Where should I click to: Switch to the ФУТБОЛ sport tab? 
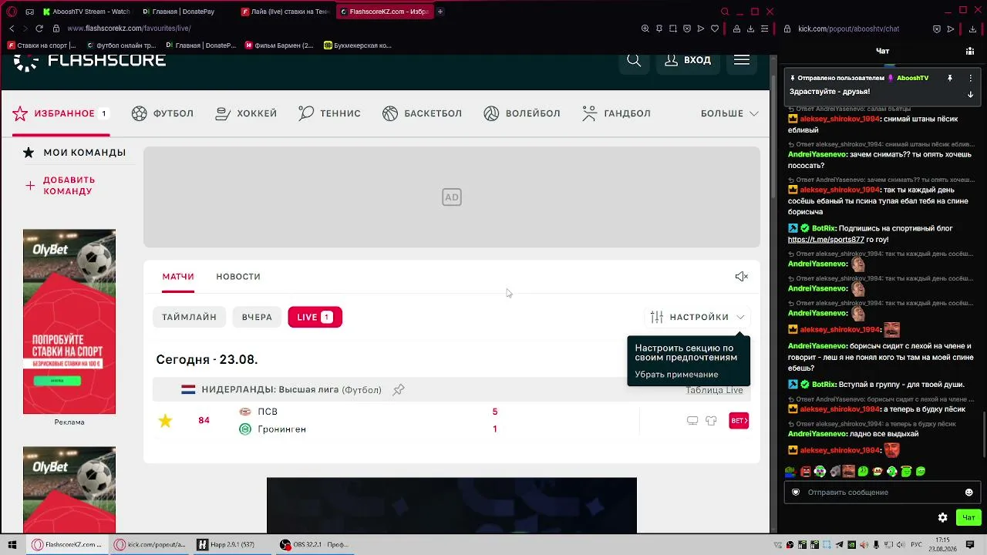[163, 113]
